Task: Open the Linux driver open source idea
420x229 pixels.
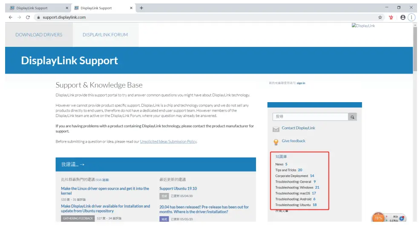Action: 105,191
